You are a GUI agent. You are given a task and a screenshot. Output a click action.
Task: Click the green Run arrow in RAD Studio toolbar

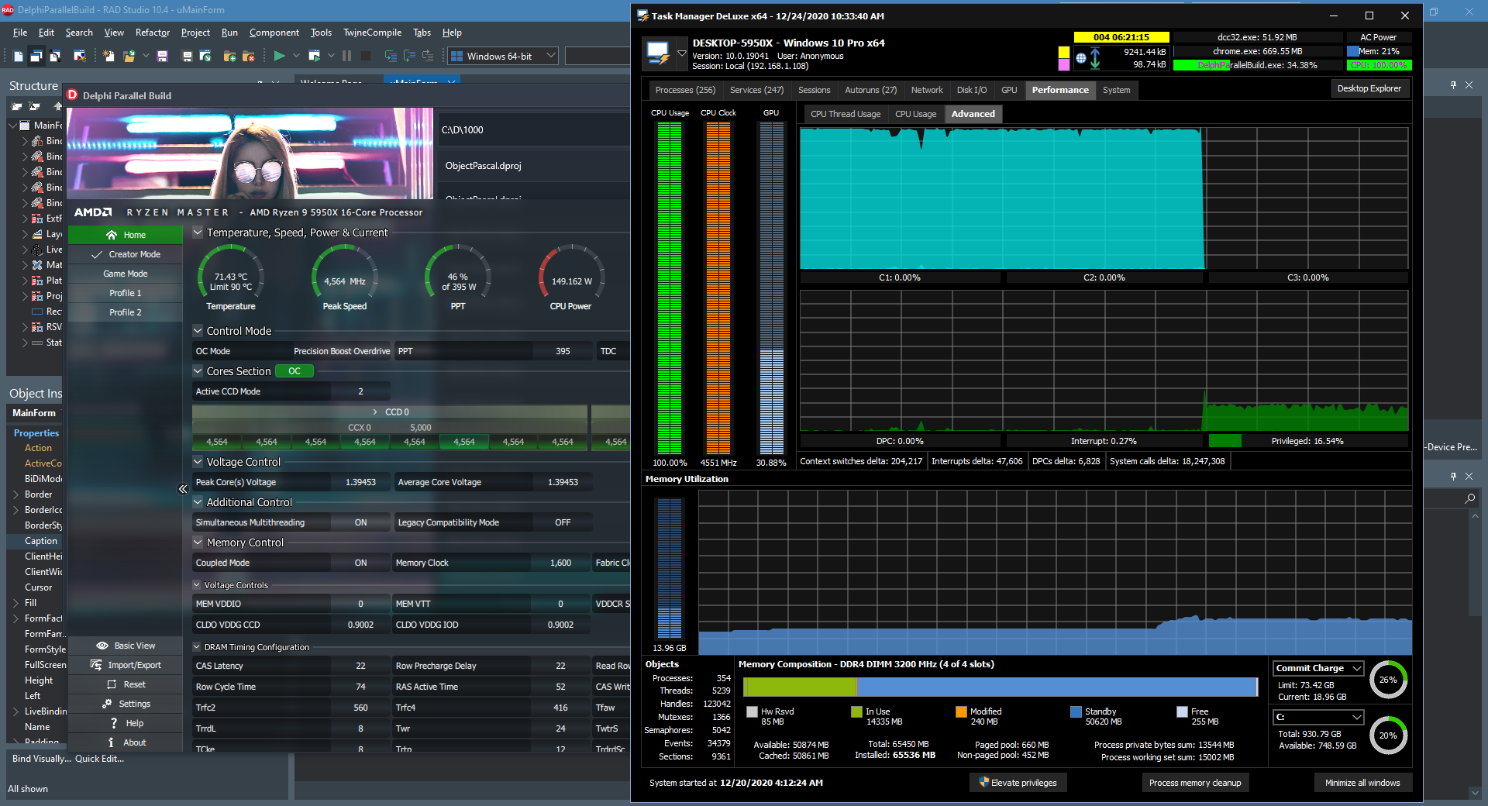pyautogui.click(x=279, y=56)
